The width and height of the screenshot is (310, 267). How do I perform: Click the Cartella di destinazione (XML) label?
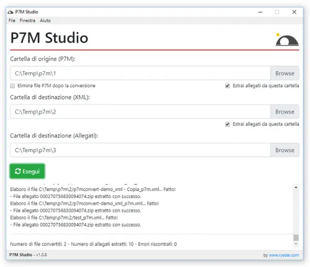[50, 97]
